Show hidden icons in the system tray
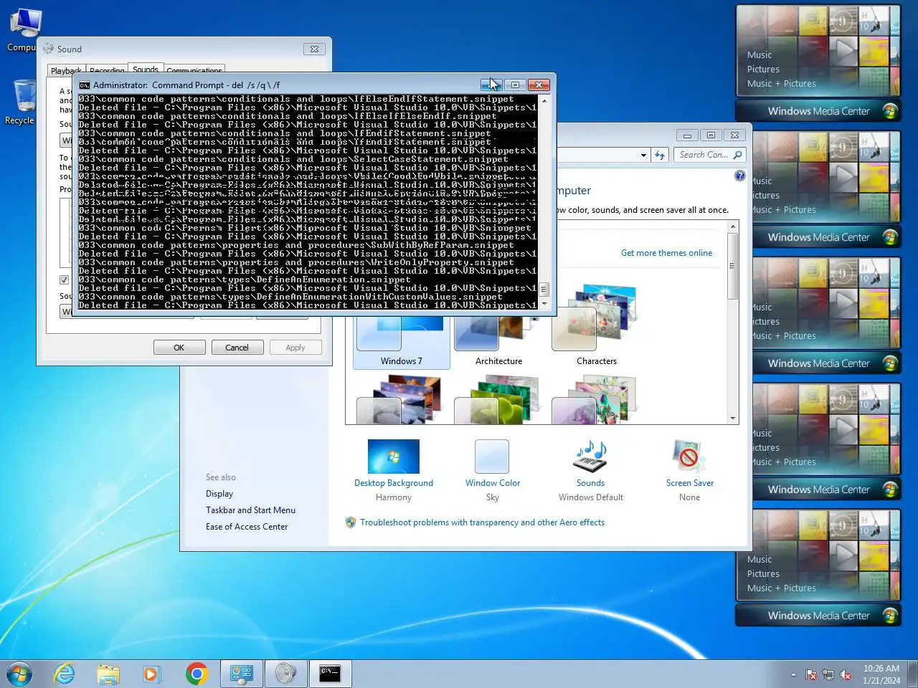Viewport: 918px width, 688px height. click(793, 674)
